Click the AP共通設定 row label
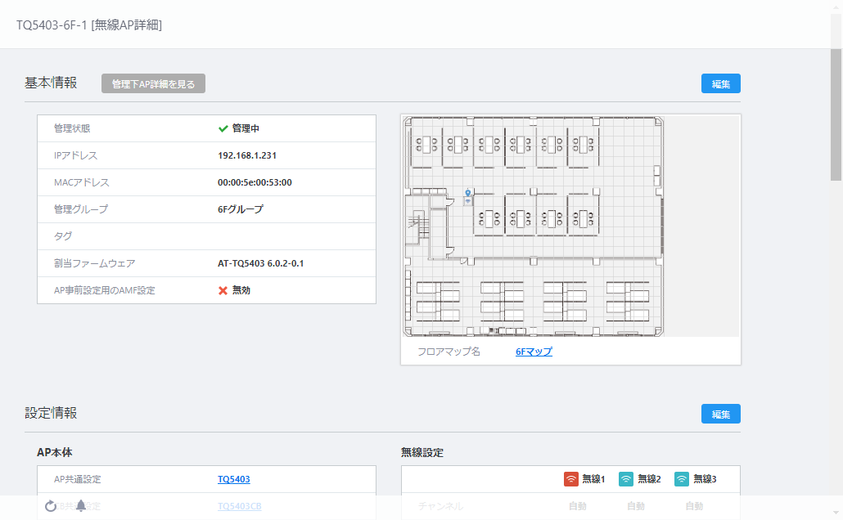 click(x=78, y=479)
